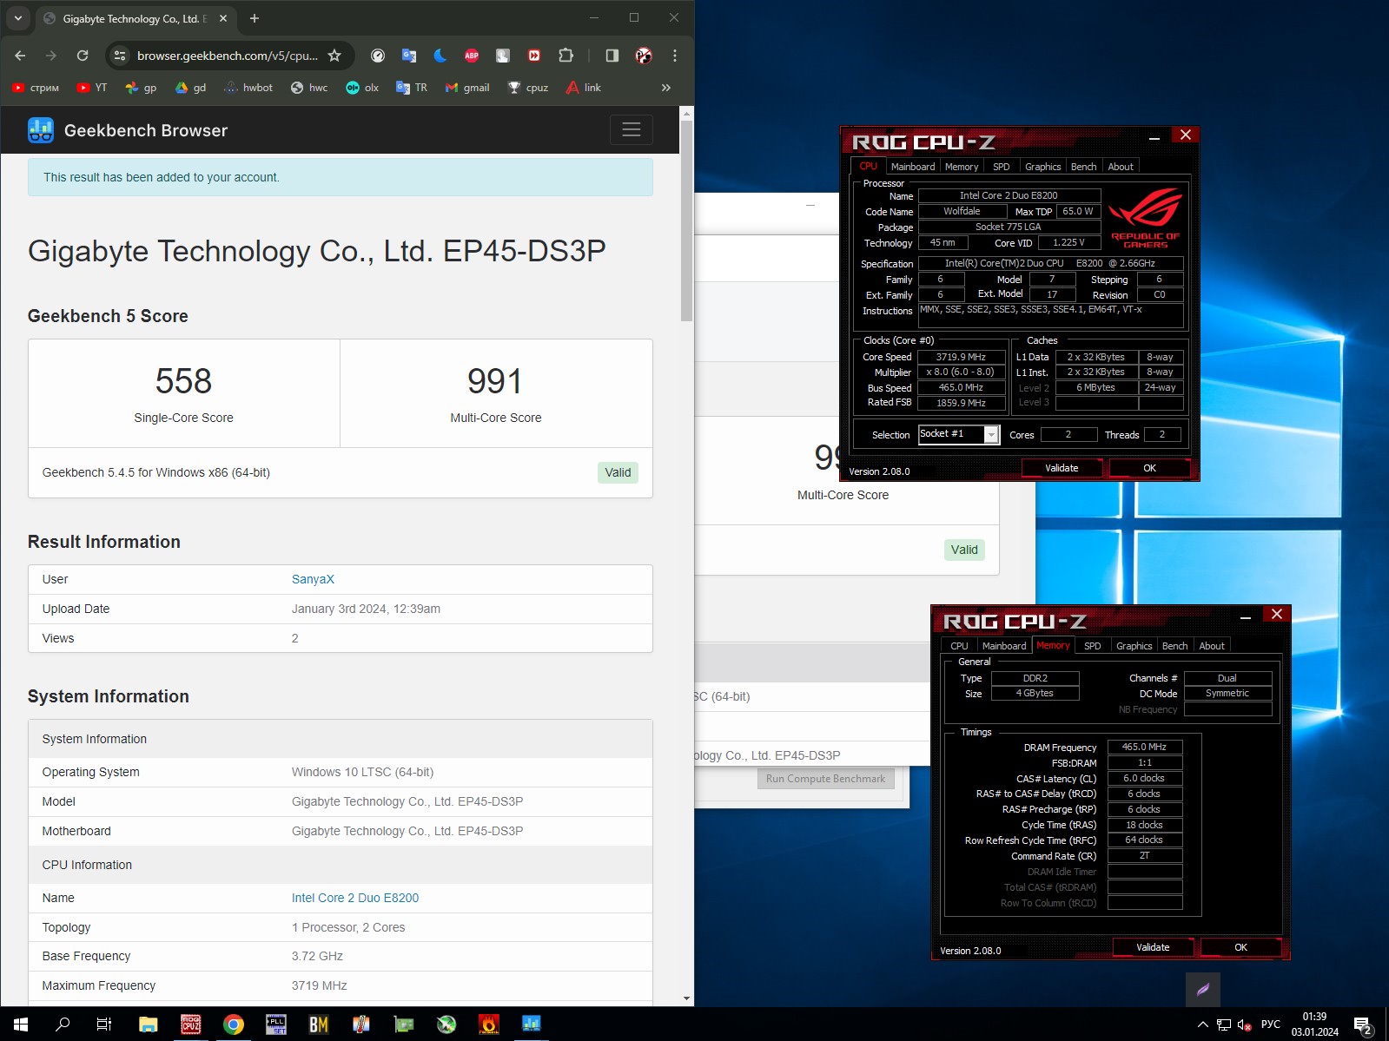Close the Gigabyte Technology browser tab

[223, 18]
